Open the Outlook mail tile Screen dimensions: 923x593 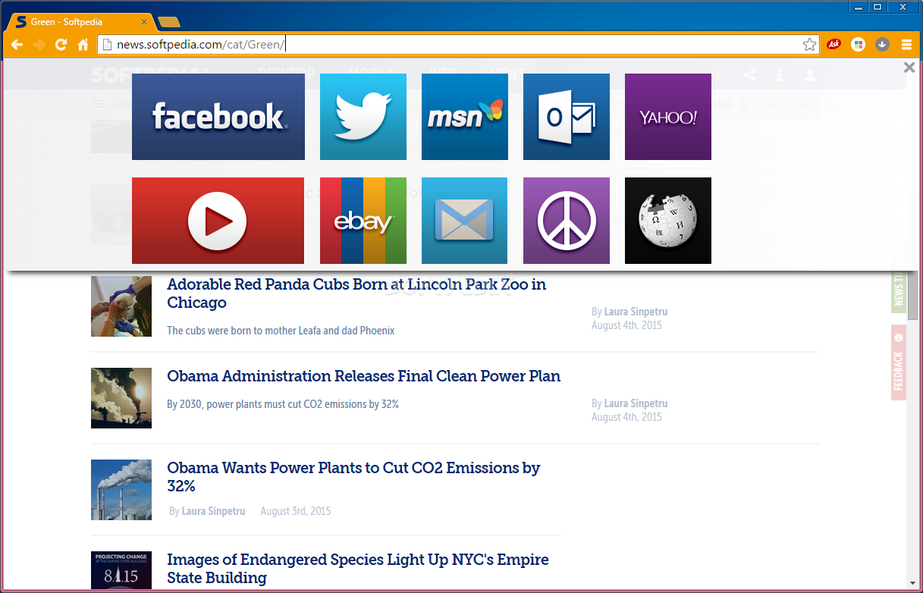(x=567, y=117)
